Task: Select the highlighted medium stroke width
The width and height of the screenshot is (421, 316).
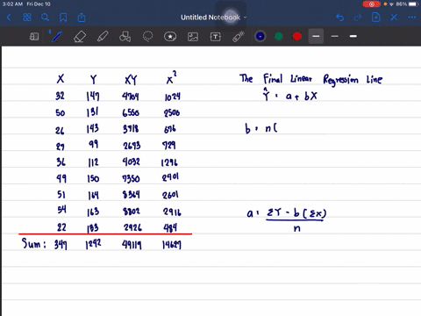Action: point(316,36)
